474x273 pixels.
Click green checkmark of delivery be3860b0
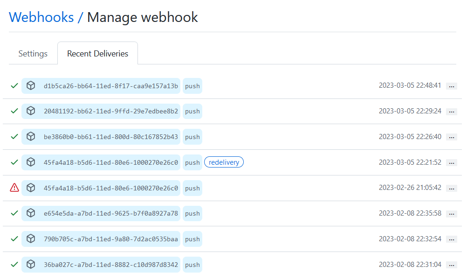[x=14, y=137]
